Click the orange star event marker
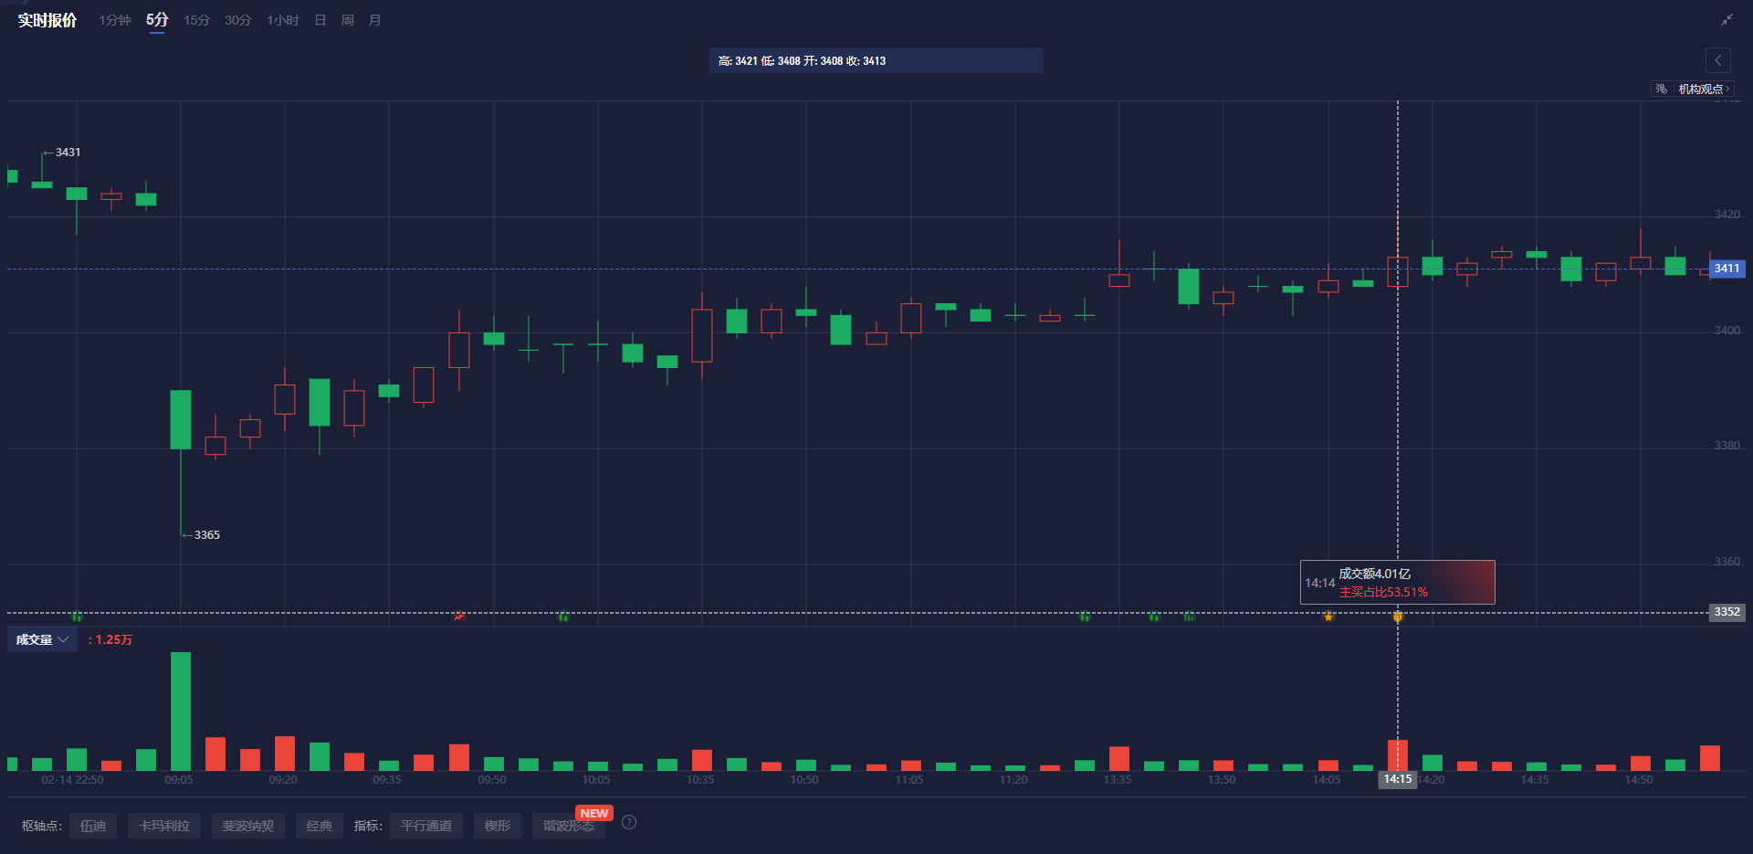Screen dimensions: 1753x854 (1328, 617)
